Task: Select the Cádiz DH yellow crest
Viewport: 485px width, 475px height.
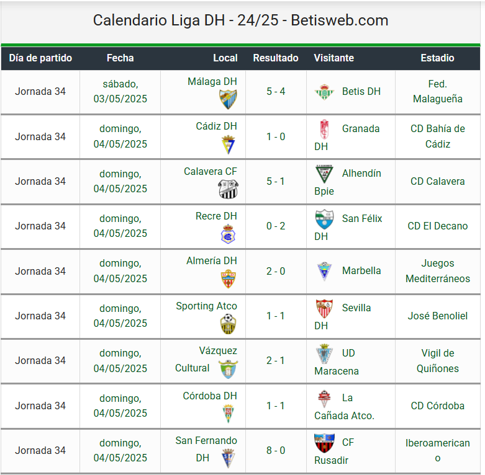Action: [x=229, y=144]
